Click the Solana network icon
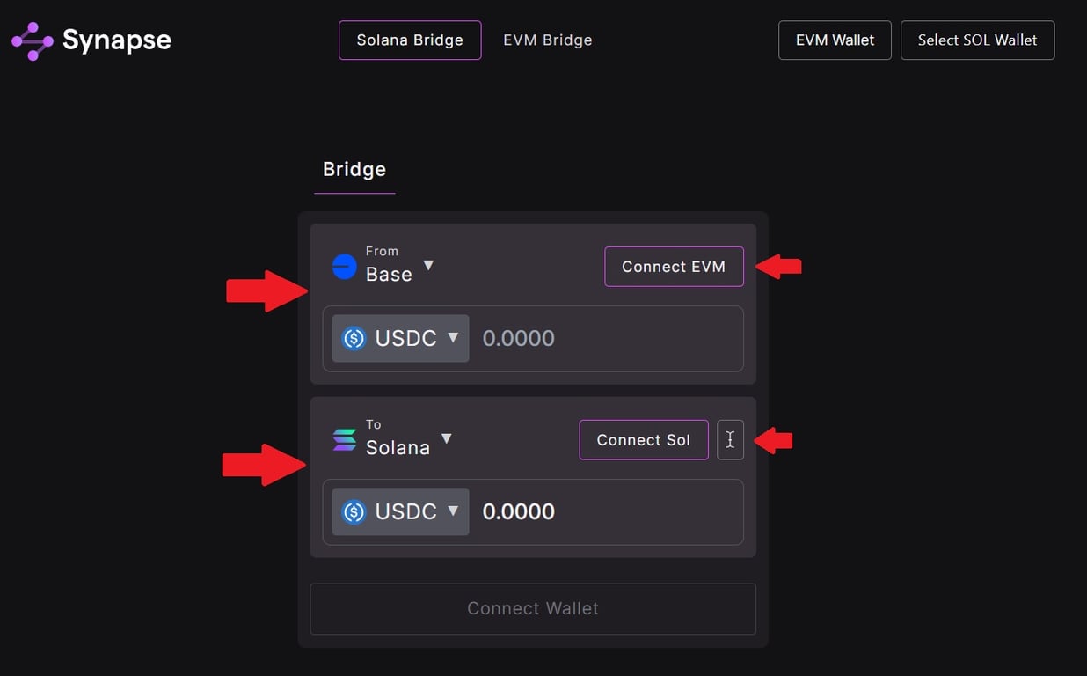The width and height of the screenshot is (1087, 676). coord(345,439)
